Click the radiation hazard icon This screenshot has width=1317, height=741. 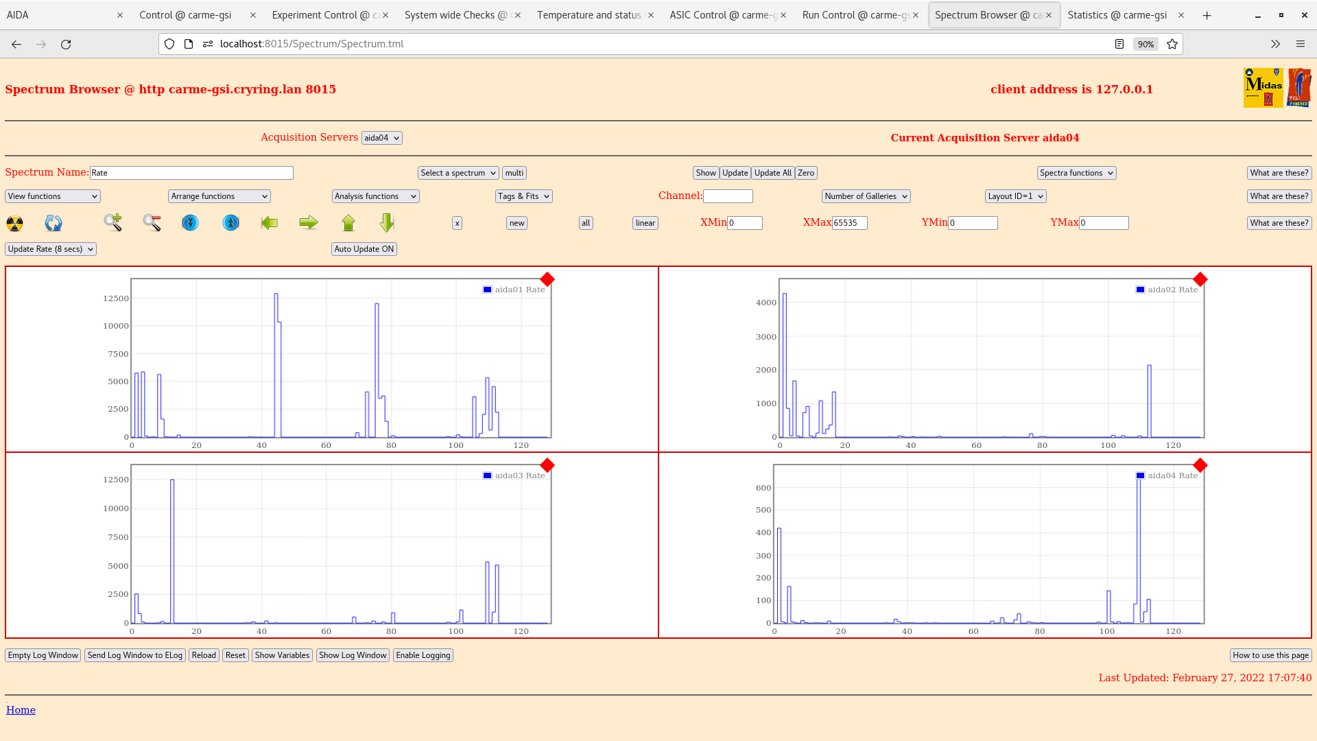pyautogui.click(x=14, y=223)
